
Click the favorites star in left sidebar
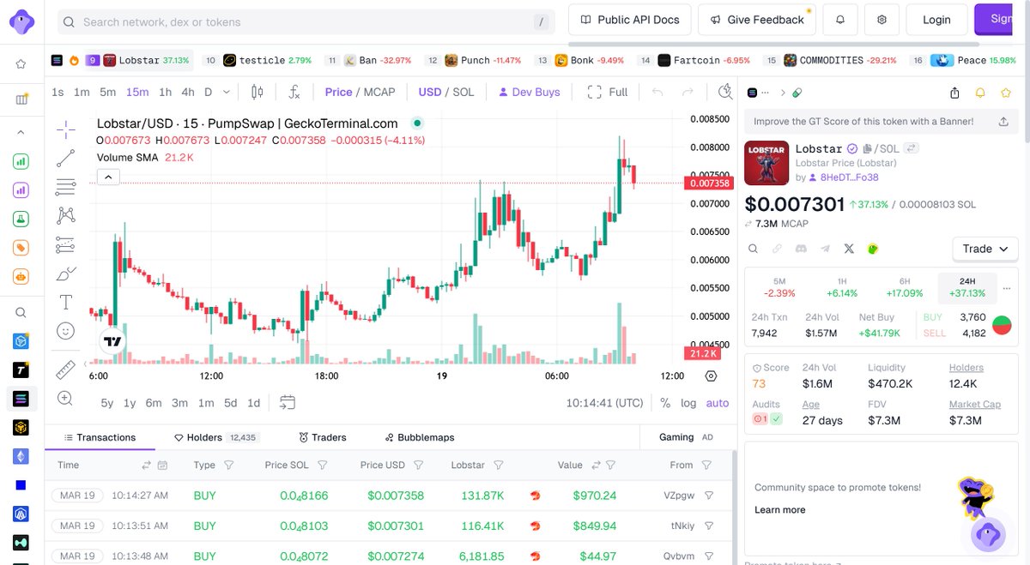(21, 63)
